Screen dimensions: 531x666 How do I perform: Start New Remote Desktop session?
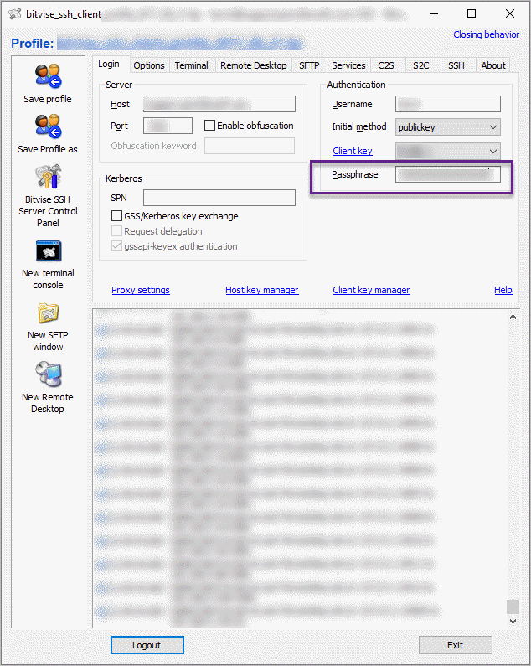(x=47, y=375)
